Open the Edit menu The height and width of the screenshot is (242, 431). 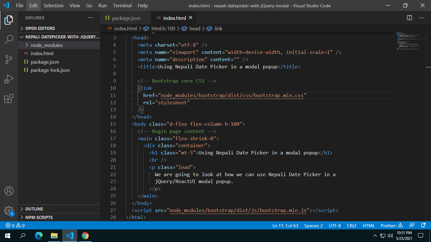pos(33,5)
